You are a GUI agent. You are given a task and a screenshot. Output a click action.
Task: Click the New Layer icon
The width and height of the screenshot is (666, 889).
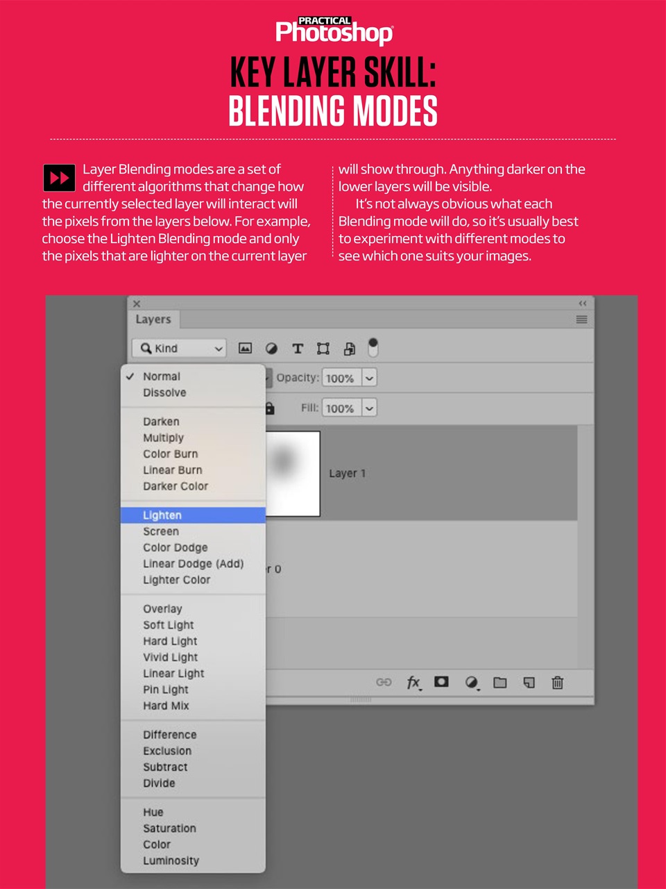tap(529, 683)
